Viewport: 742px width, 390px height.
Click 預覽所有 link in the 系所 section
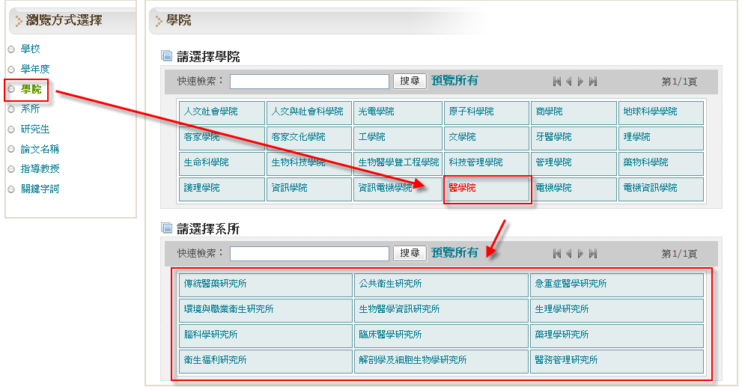[454, 253]
